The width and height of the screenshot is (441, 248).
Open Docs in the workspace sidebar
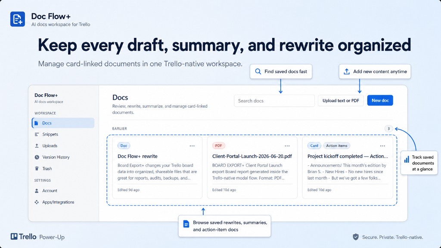tap(63, 123)
